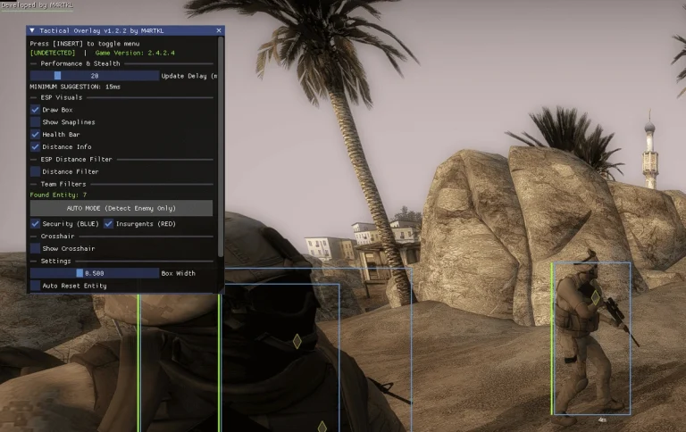Collapse the Tactical Overlay window using the title triangle
The image size is (686, 432).
32,30
